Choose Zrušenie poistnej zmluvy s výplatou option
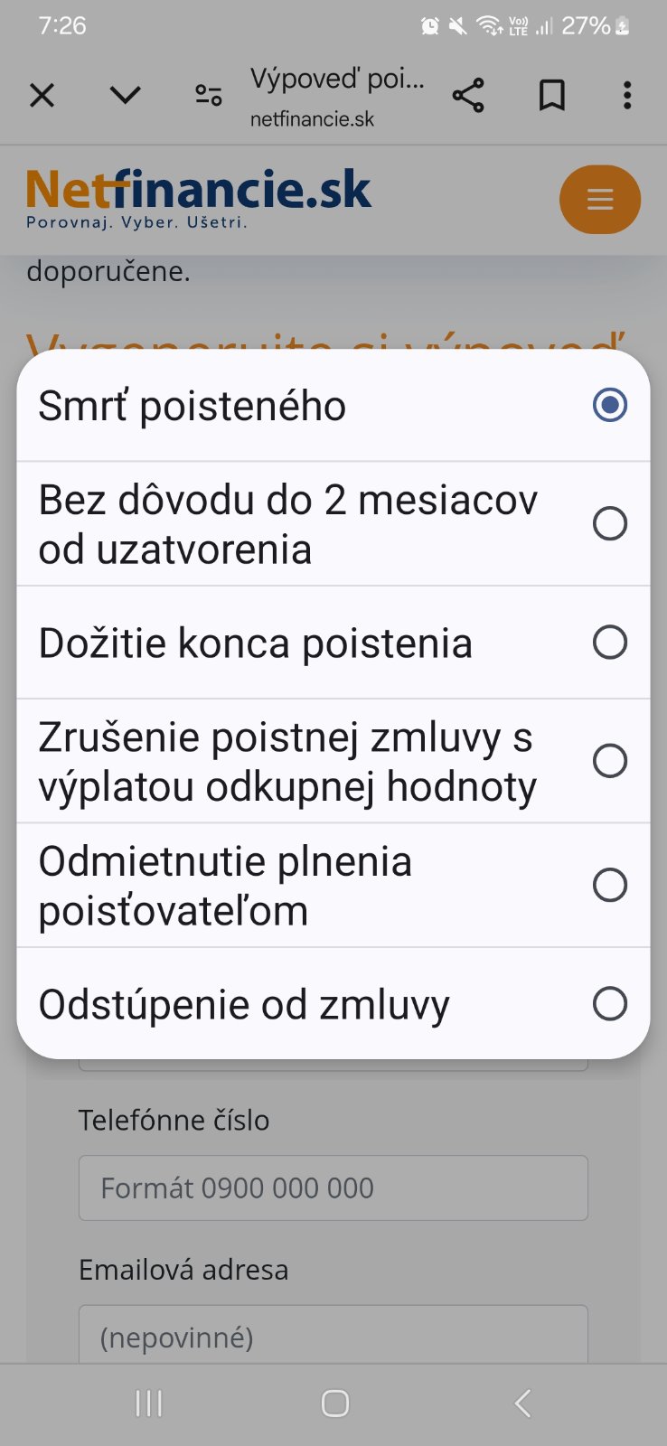 (610, 761)
